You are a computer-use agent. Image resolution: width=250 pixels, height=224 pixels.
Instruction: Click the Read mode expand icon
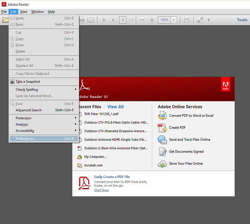(200, 20)
